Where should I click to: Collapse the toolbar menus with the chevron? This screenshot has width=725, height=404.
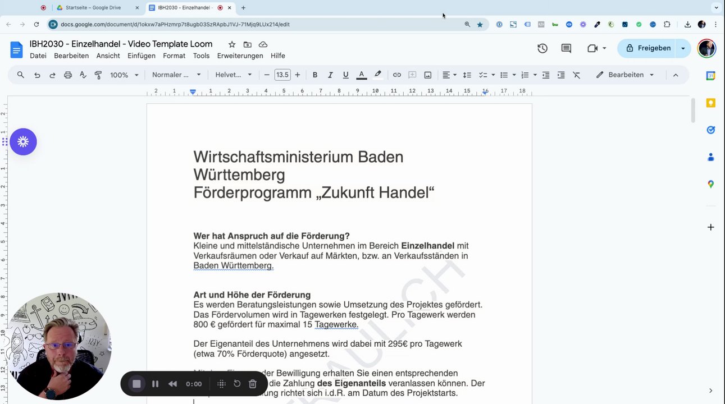pos(676,75)
